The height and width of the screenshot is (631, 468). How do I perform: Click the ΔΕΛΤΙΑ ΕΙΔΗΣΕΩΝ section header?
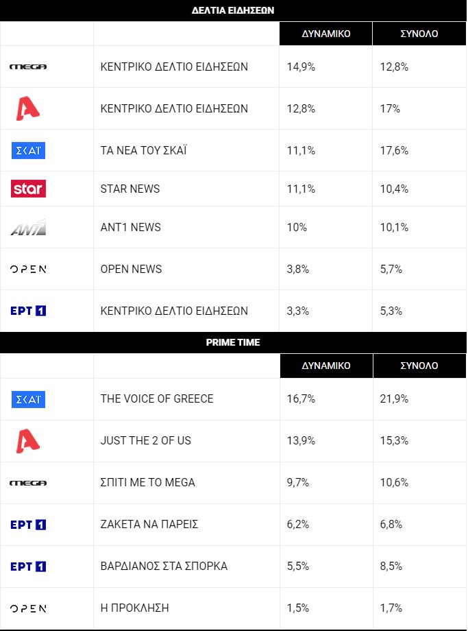click(x=233, y=10)
